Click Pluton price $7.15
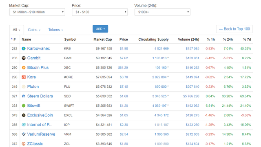261x147 pixels. click(x=124, y=86)
